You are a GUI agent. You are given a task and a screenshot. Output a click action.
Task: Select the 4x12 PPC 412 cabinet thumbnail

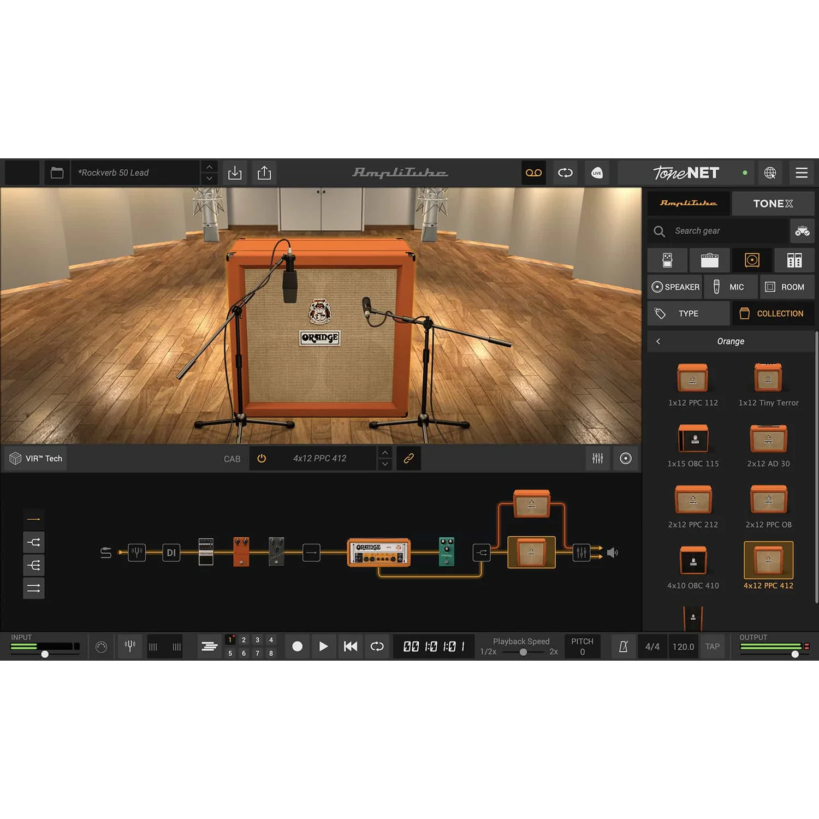768,560
